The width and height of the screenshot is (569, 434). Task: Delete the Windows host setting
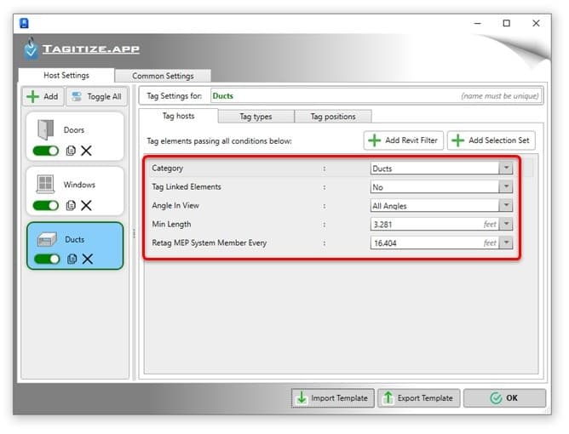(x=86, y=206)
